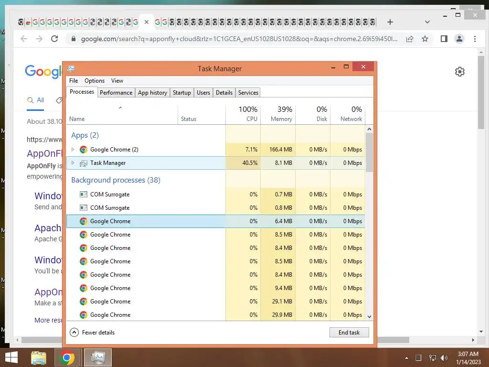Open File Explorer from the taskbar

tap(39, 357)
